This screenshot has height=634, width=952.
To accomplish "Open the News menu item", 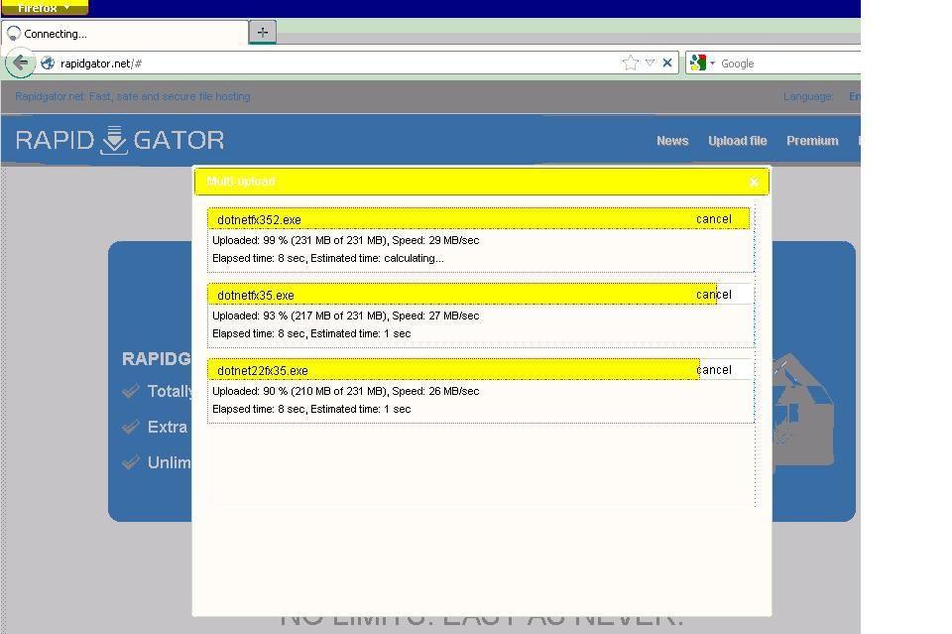I will click(x=672, y=141).
